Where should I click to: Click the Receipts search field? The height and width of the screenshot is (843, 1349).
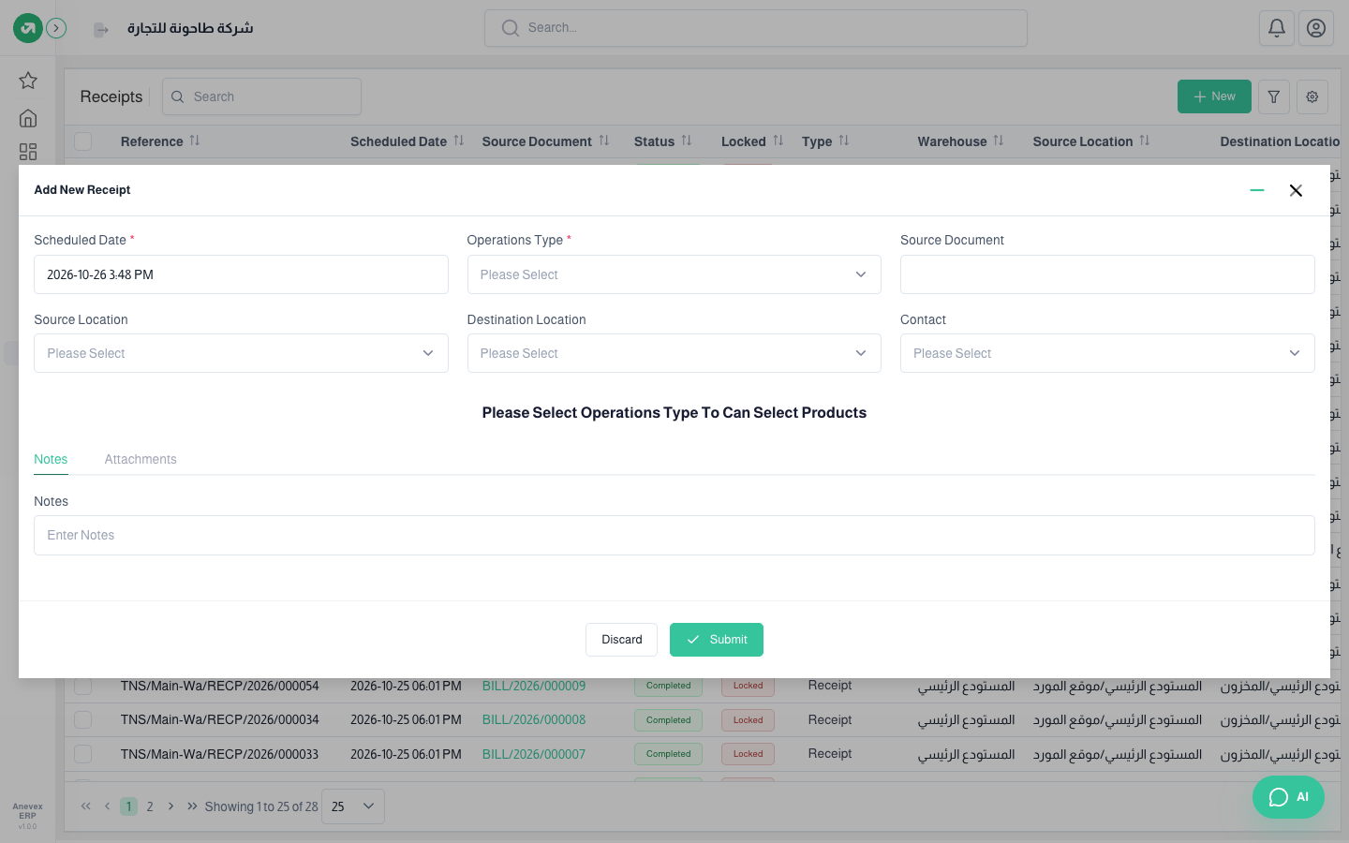tap(261, 96)
